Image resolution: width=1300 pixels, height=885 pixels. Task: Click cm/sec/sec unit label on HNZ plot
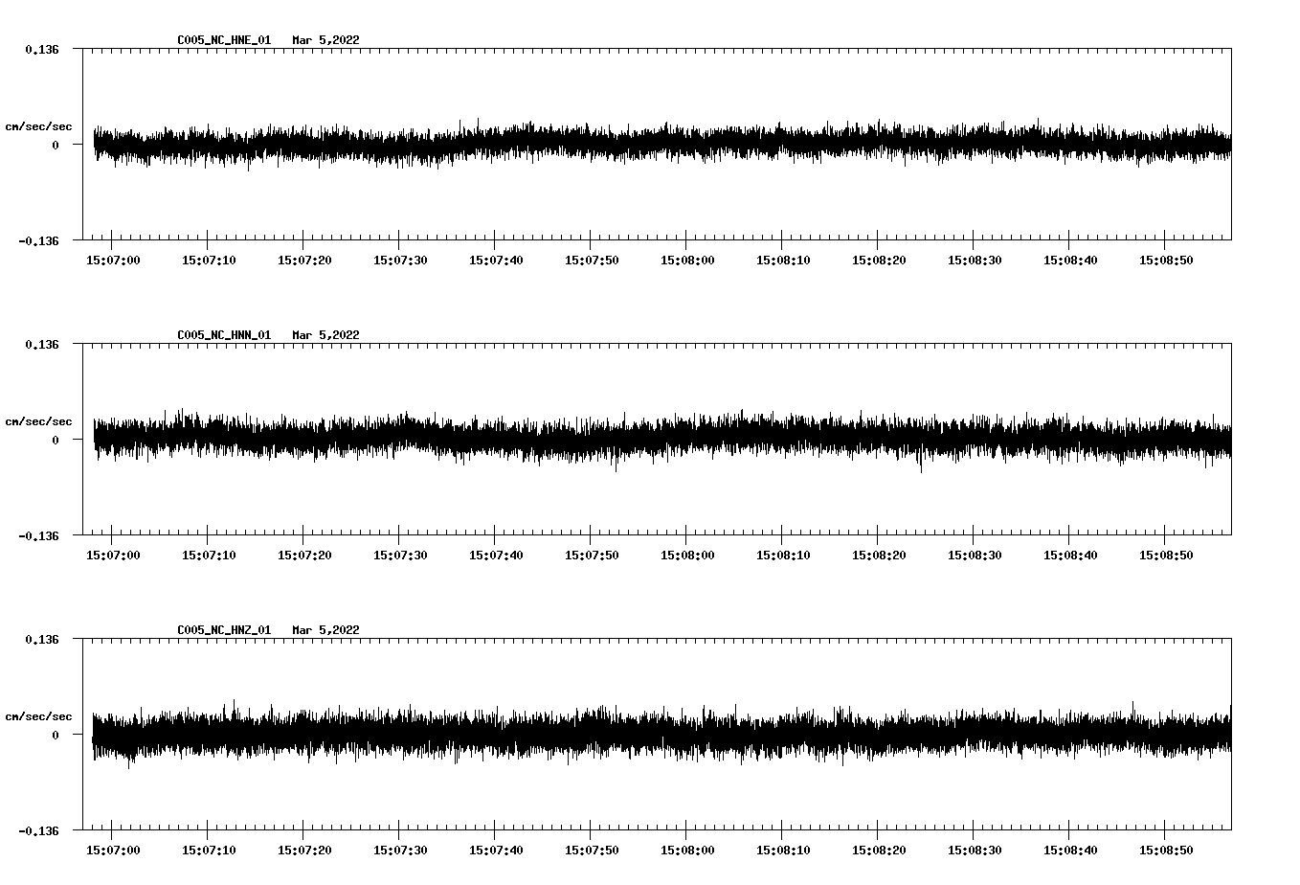(x=38, y=716)
